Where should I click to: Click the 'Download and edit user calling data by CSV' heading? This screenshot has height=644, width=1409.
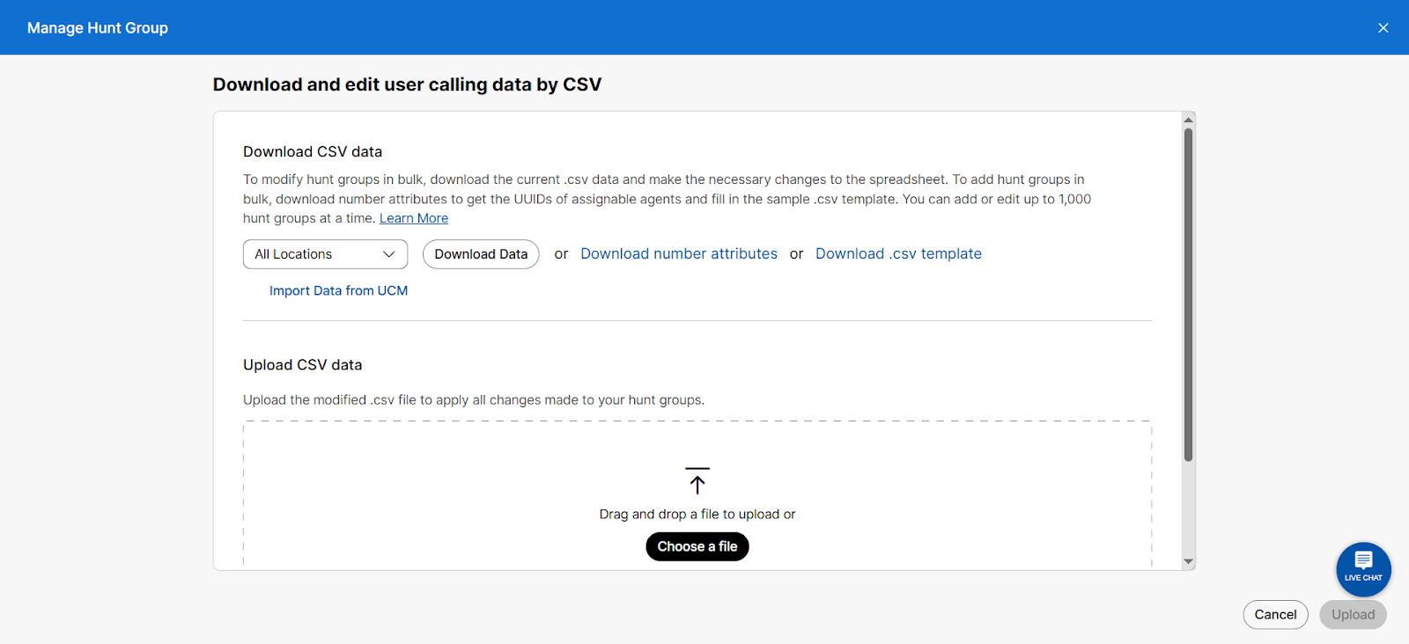407,84
